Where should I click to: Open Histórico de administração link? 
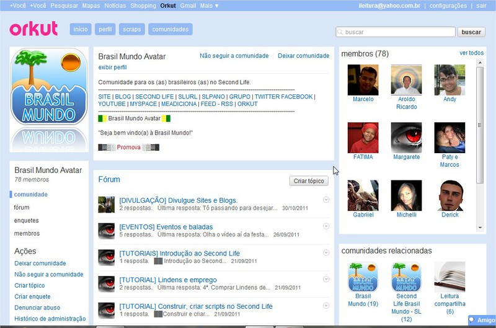point(50,319)
